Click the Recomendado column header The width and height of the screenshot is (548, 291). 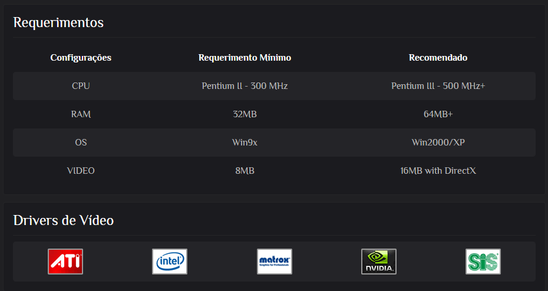(438, 58)
